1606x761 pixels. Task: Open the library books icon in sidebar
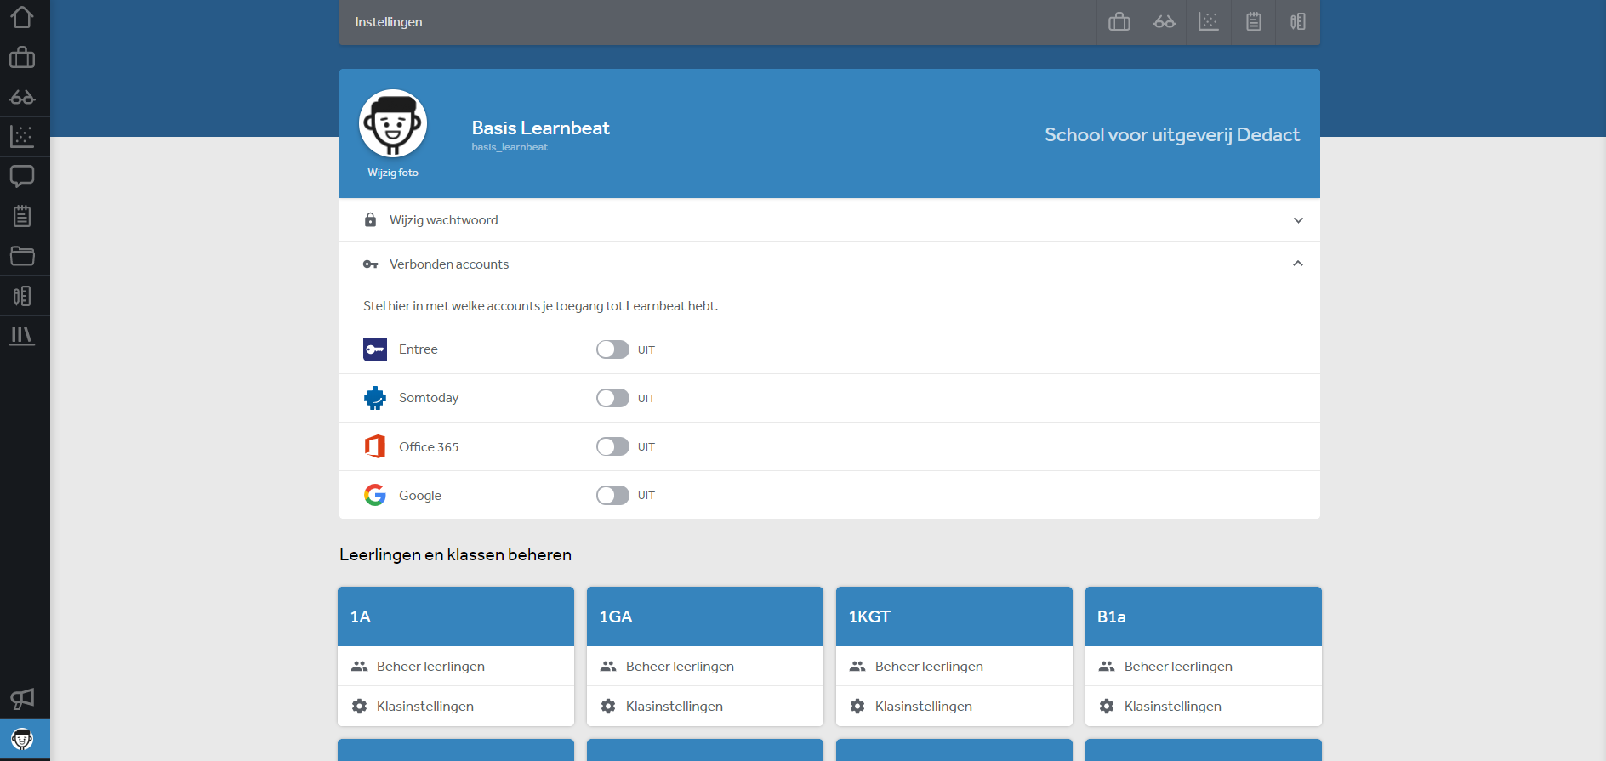pos(22,335)
